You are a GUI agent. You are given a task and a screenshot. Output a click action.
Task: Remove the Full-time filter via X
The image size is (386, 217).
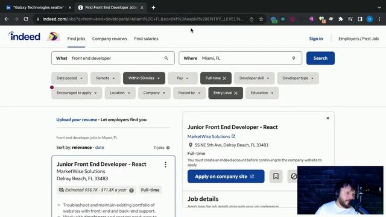[x=224, y=78]
